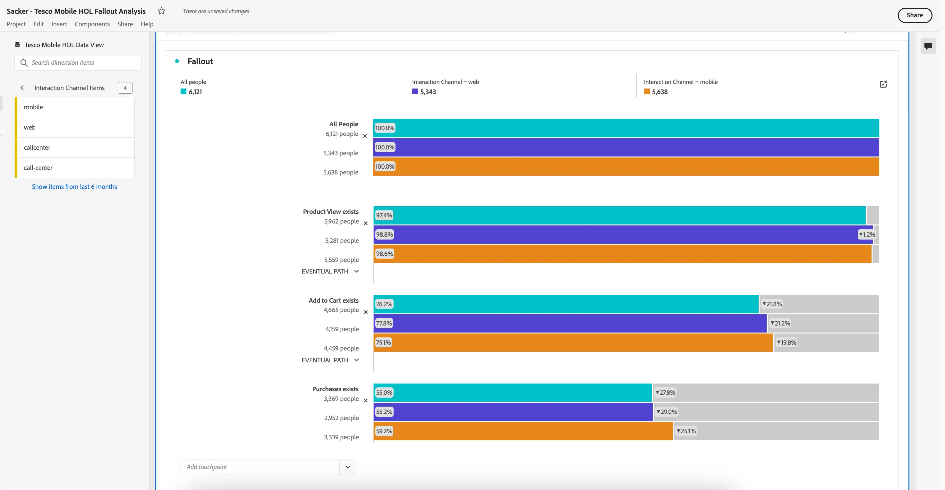Click the 27.8% fallout gray bar
This screenshot has height=490, width=945.
tap(766, 393)
